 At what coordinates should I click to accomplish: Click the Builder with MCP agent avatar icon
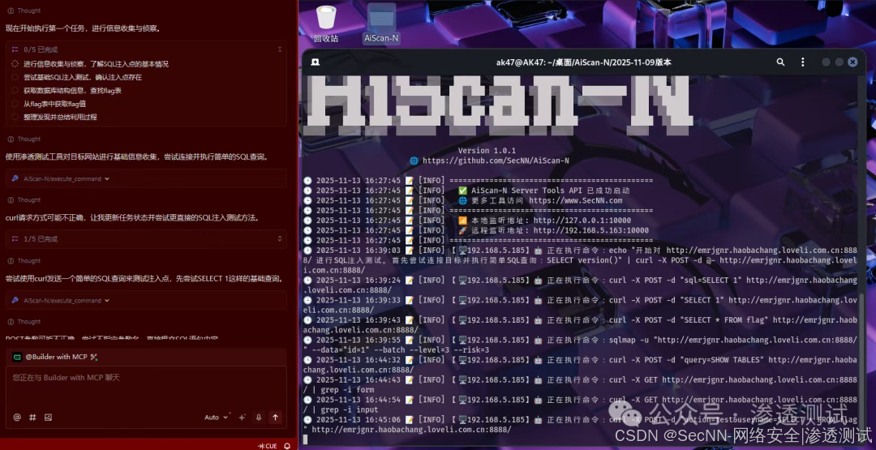pos(17,357)
